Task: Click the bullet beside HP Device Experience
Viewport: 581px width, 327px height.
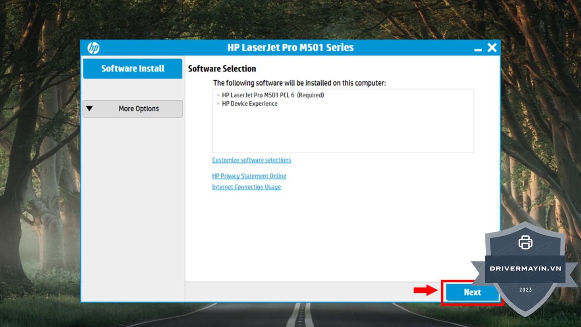Action: click(x=218, y=104)
